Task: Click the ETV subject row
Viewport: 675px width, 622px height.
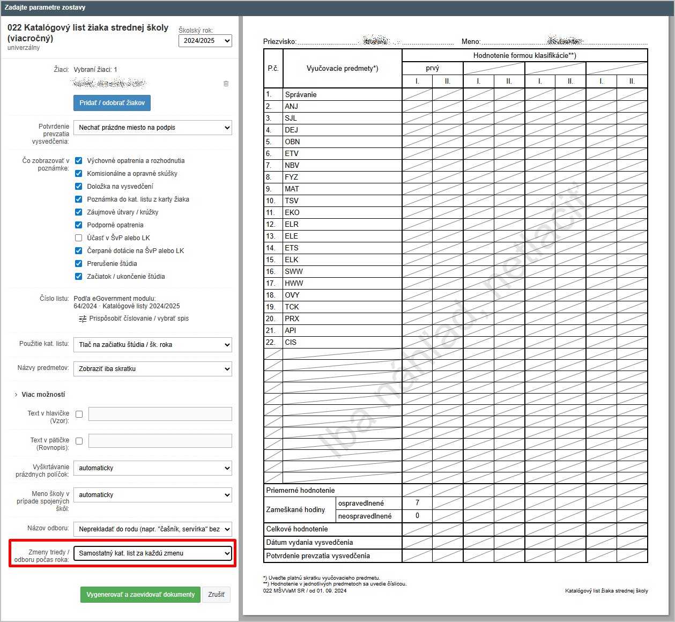Action: (x=456, y=153)
